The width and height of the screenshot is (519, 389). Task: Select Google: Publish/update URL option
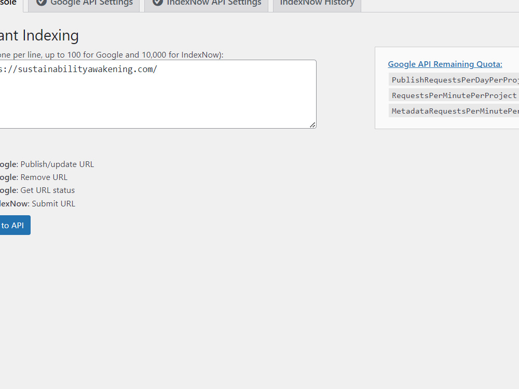(x=47, y=164)
